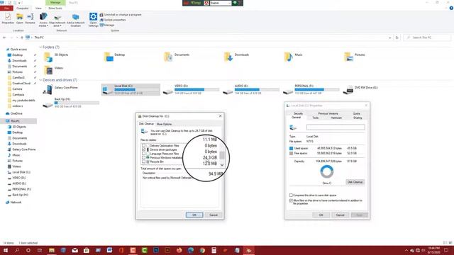The image size is (454, 255).
Task: Click Network in the navigation pane
Action: [x=16, y=203]
